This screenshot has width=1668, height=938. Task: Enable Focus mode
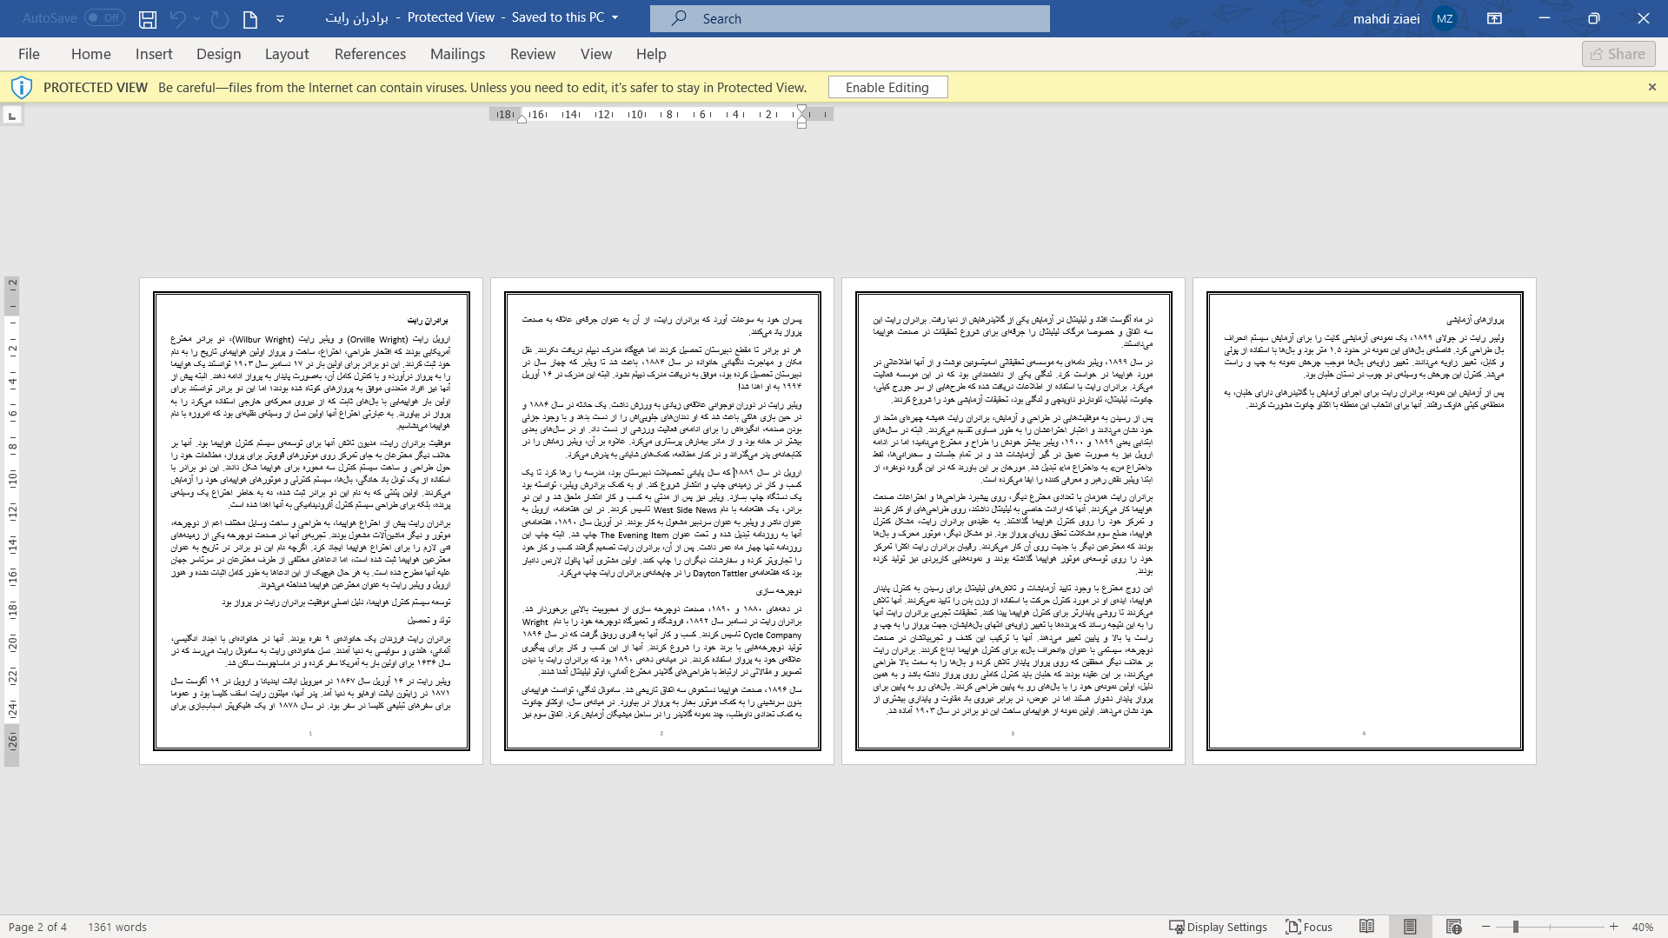1309,927
